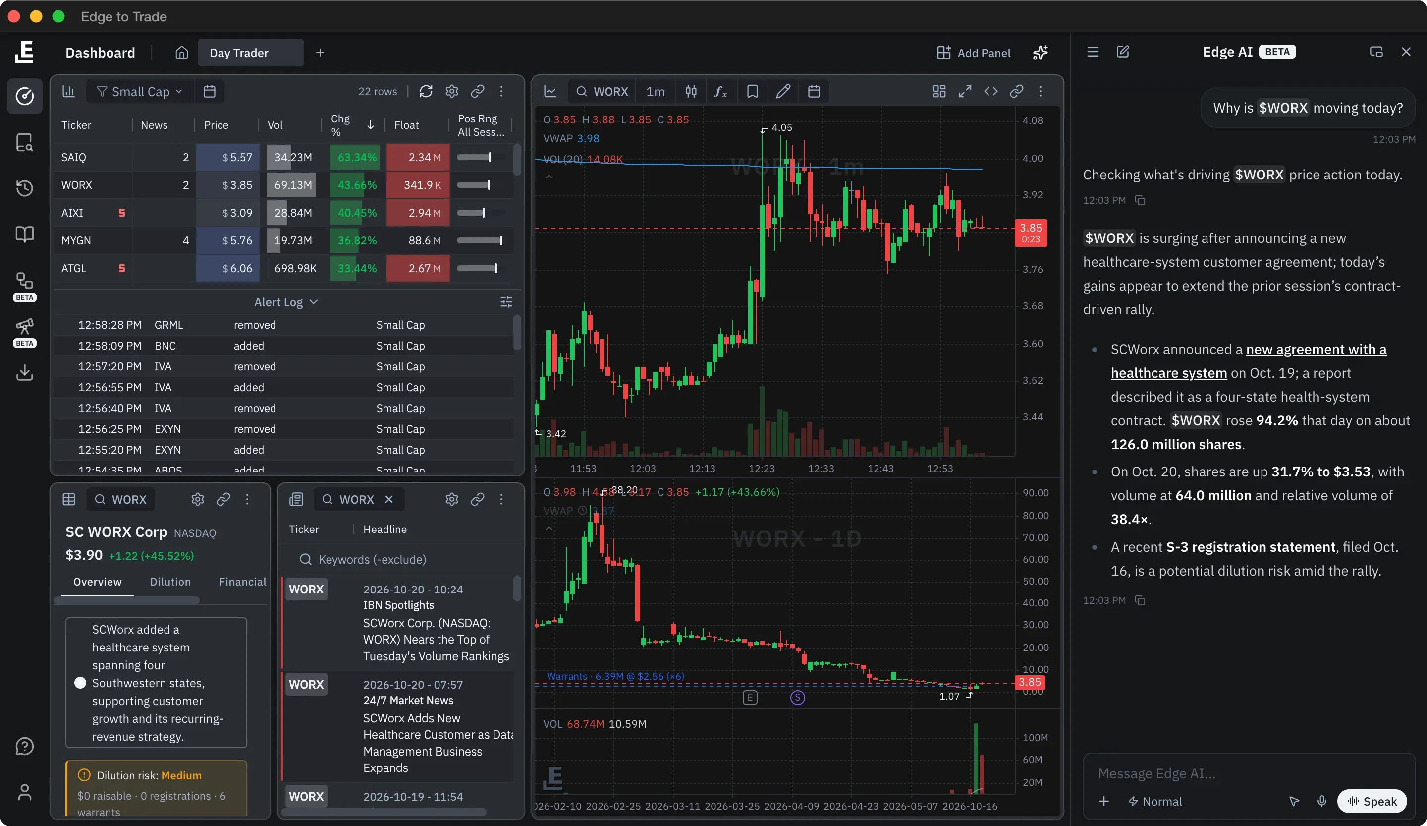Viewport: 1427px width, 826px height.
Task: Open the healthcare system agreement link
Action: [x=1249, y=361]
